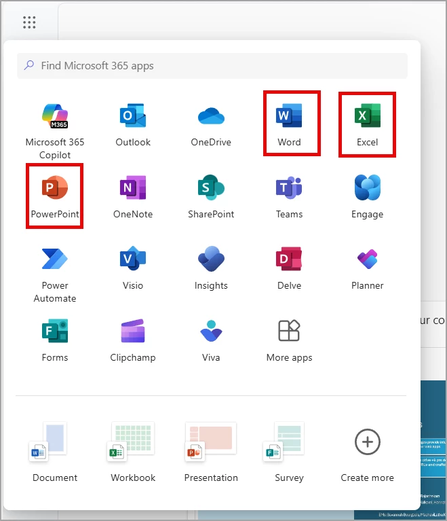447x521 pixels.
Task: Open Engage app
Action: coord(368,197)
